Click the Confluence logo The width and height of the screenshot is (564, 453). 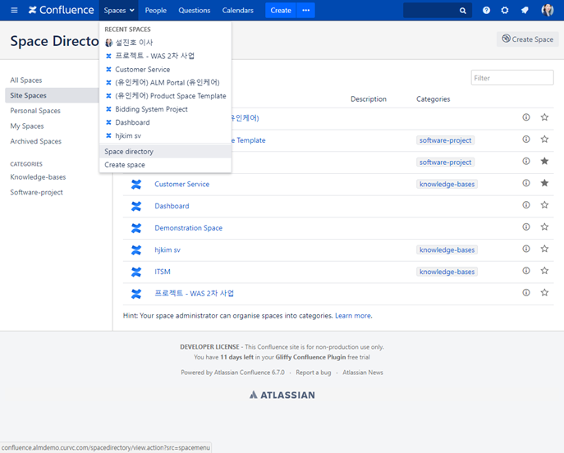click(x=62, y=11)
